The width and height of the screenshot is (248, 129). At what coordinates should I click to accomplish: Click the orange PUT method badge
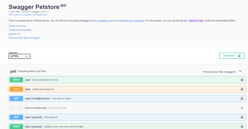16,89
